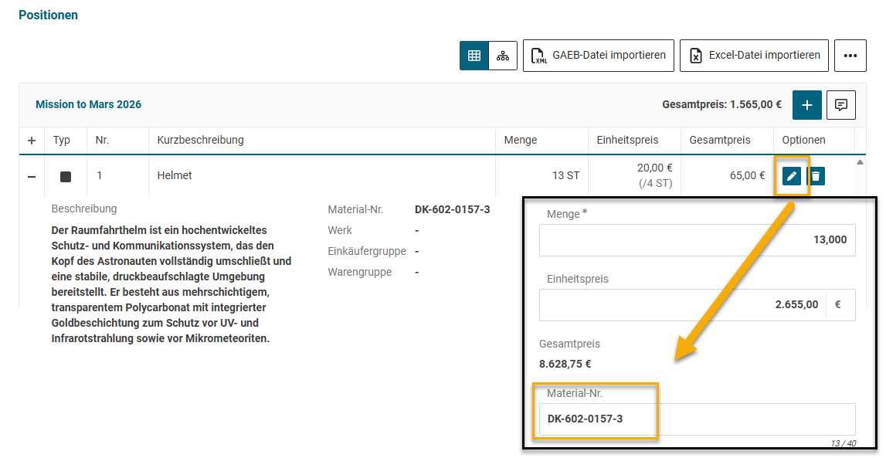Click Excel-Datei importieren button

coord(754,56)
